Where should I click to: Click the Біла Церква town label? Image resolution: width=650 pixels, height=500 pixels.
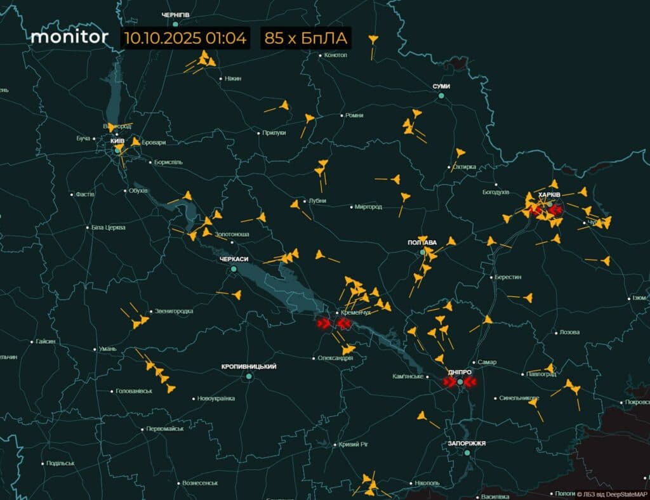click(108, 227)
